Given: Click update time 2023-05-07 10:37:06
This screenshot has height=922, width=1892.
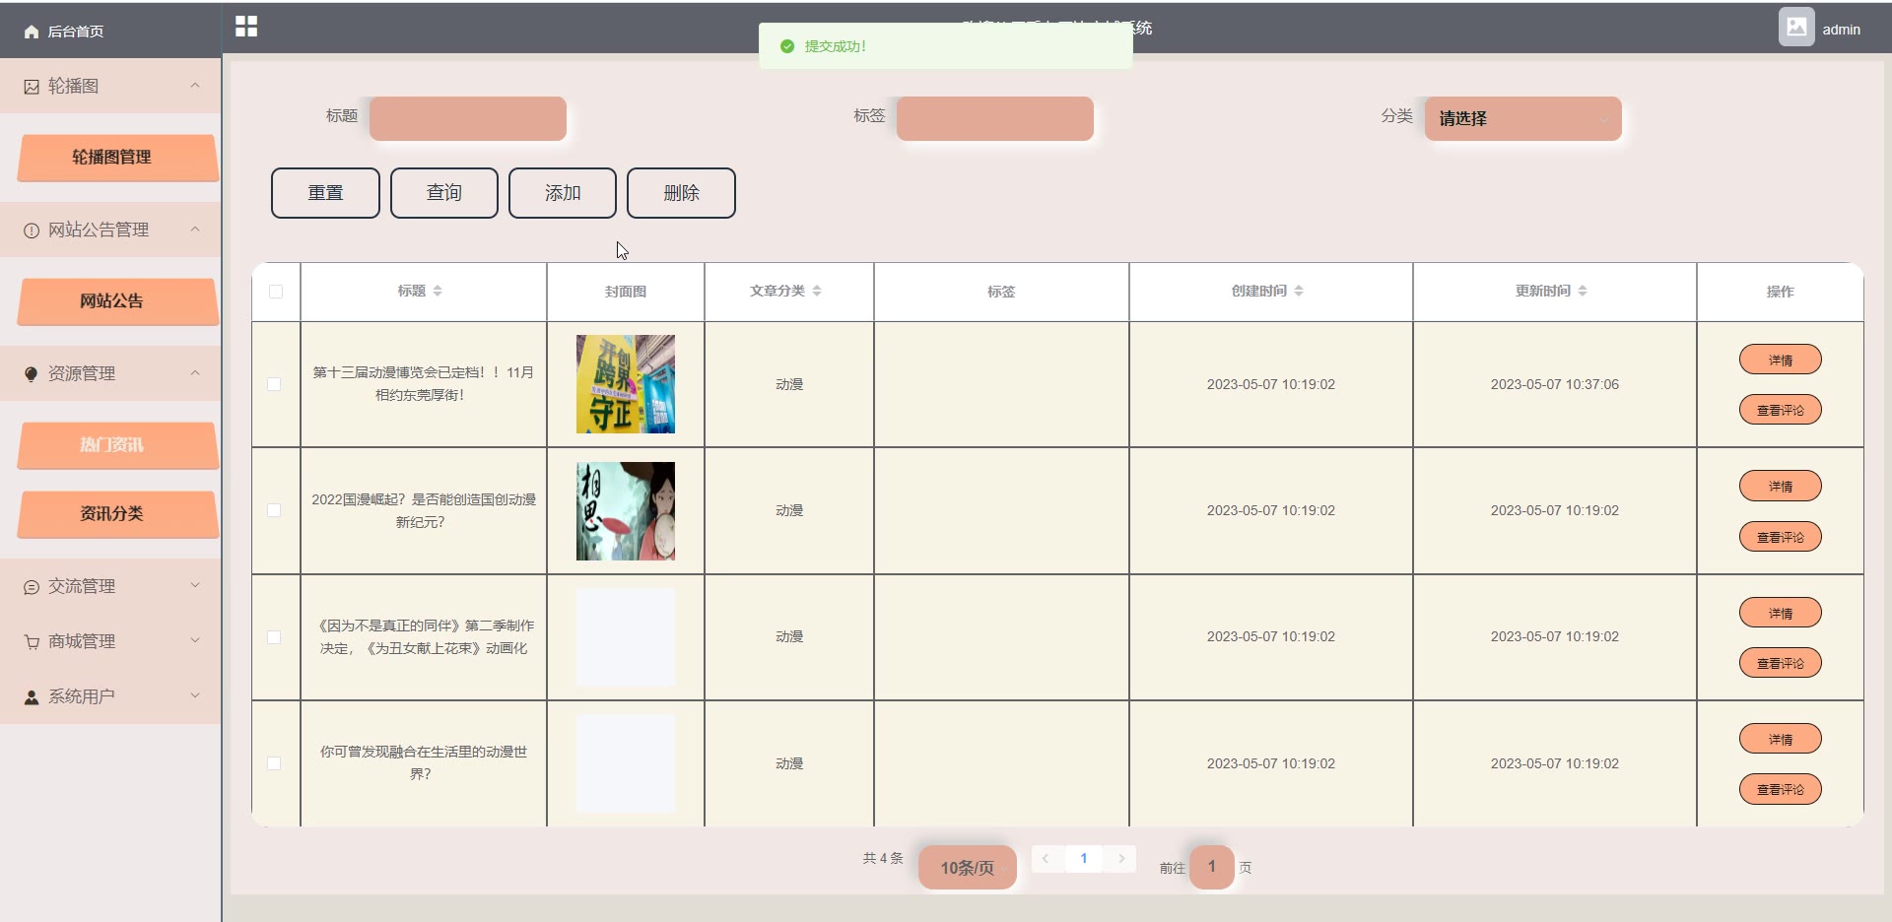Looking at the screenshot, I should 1554,384.
